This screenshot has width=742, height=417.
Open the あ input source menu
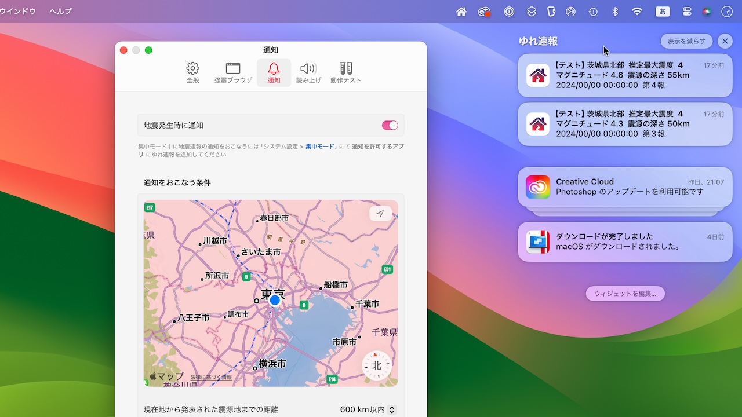pyautogui.click(x=662, y=12)
